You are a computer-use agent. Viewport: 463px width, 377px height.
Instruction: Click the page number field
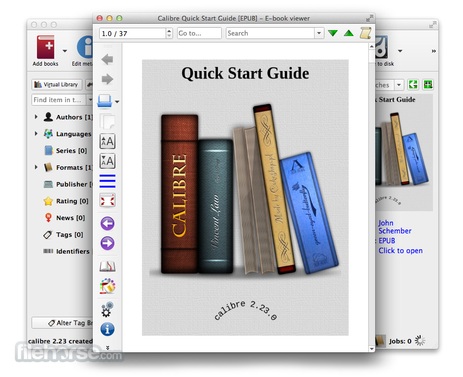[133, 33]
